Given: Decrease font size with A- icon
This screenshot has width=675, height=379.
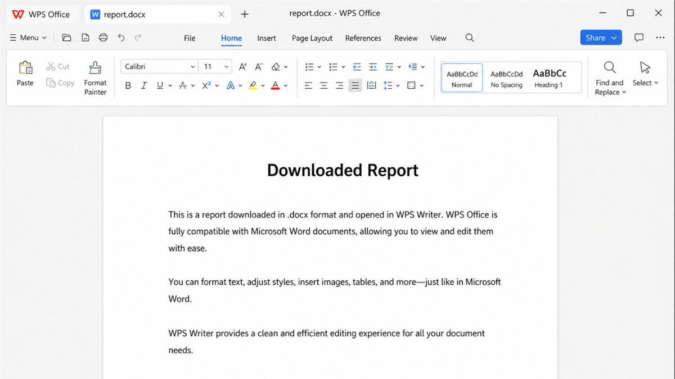Looking at the screenshot, I should click(259, 66).
